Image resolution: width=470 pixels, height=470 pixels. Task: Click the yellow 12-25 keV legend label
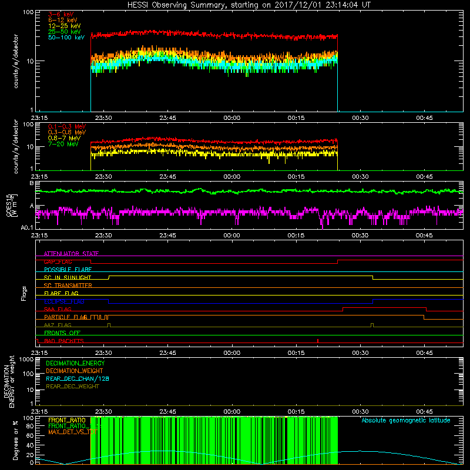[64, 26]
